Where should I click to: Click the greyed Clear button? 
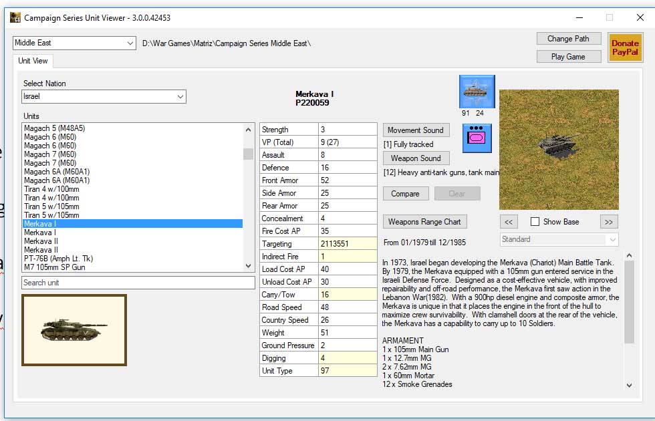pyautogui.click(x=457, y=194)
